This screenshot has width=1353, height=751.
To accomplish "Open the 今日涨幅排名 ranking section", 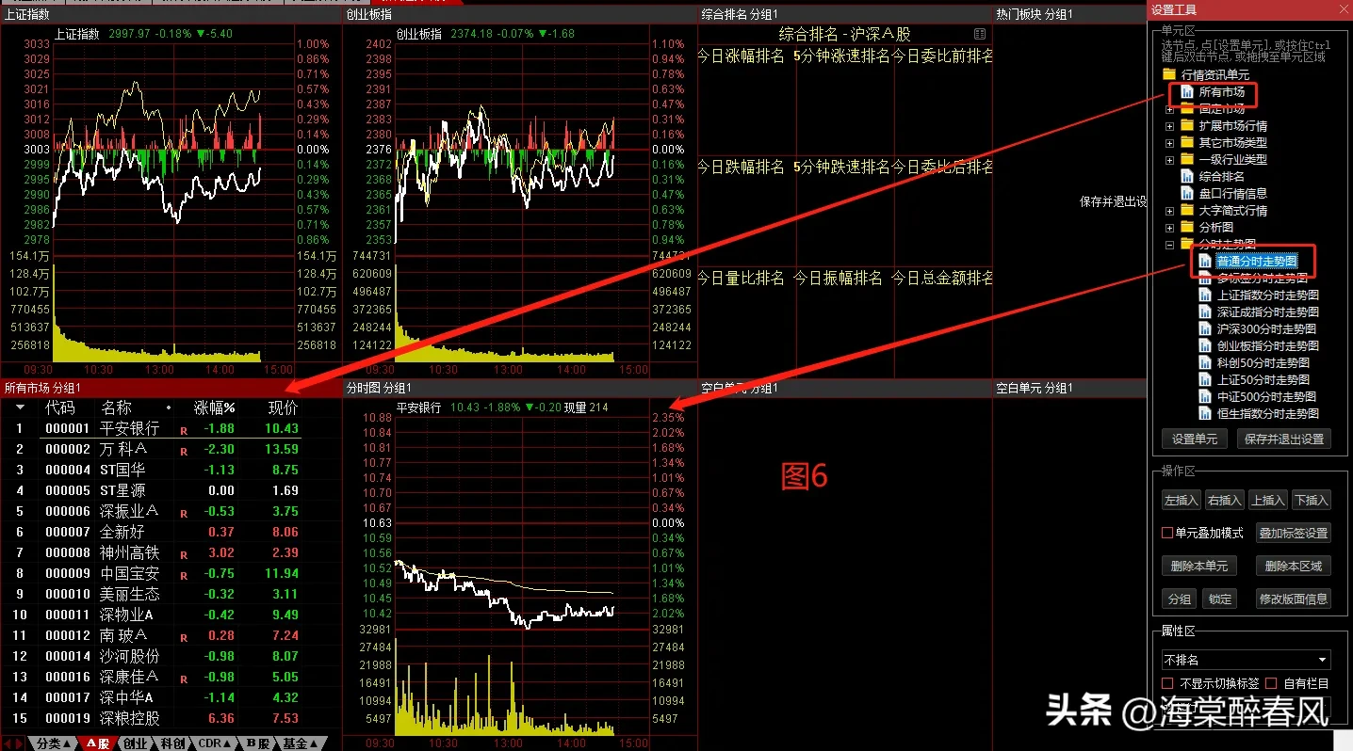I will [742, 56].
